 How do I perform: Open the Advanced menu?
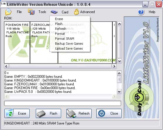87,12
